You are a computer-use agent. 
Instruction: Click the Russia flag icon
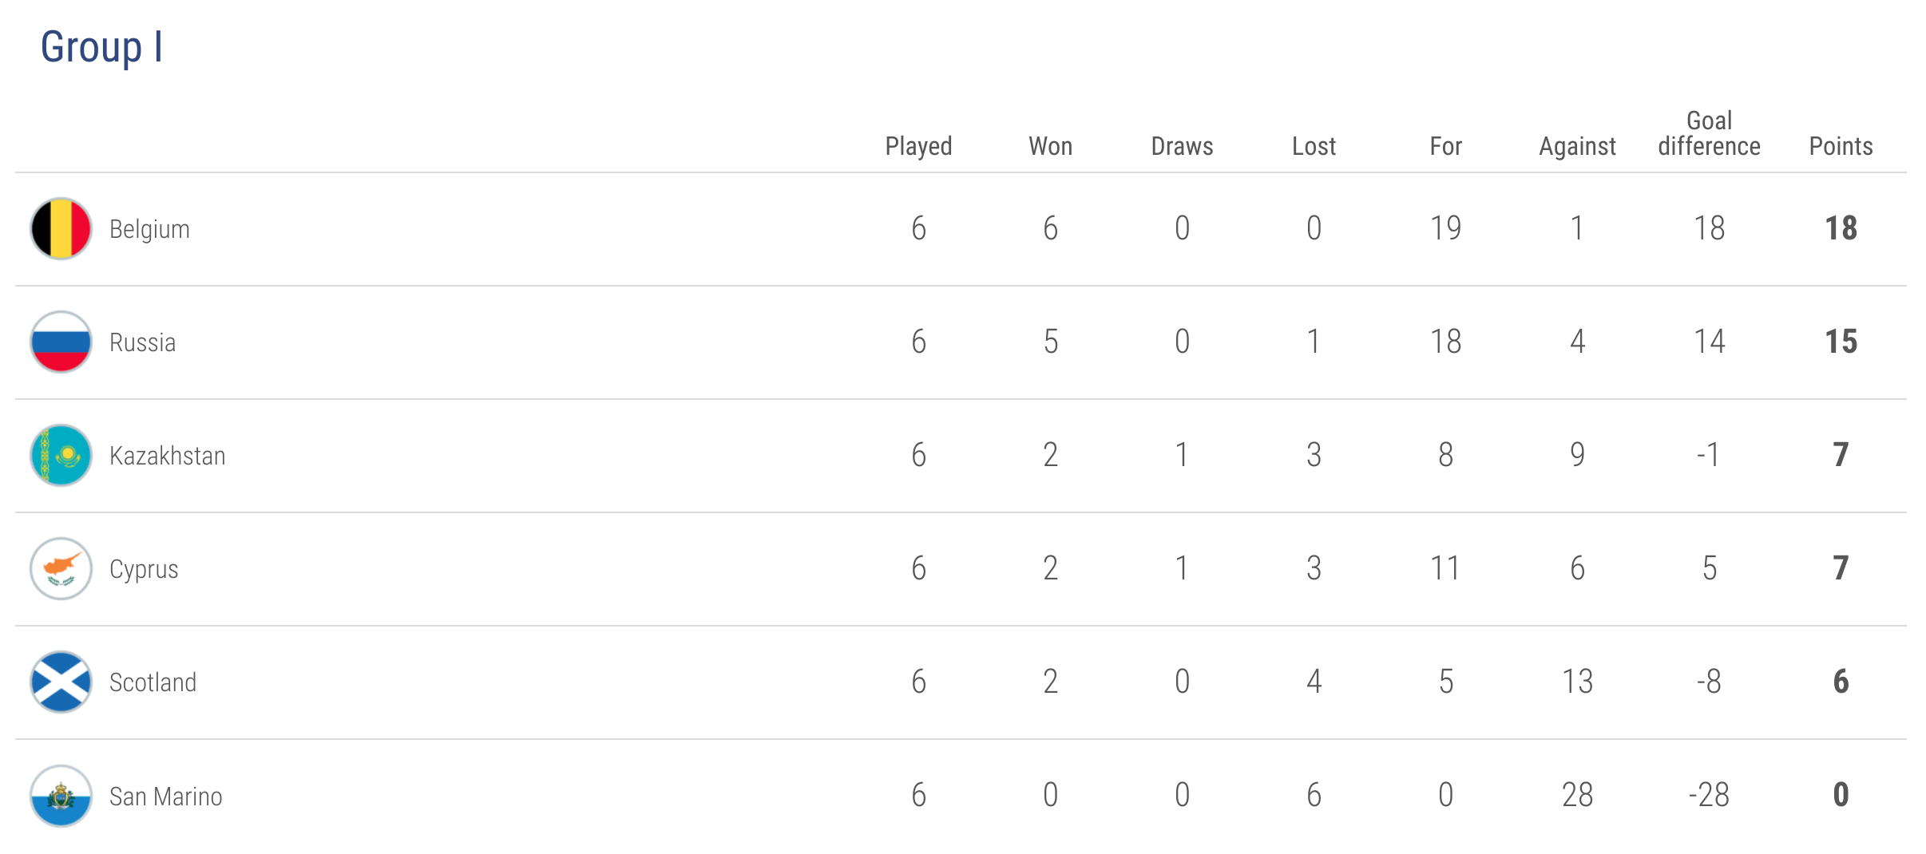tap(61, 342)
